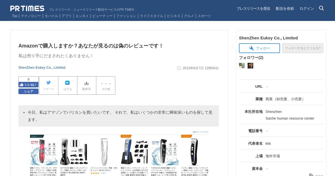The height and width of the screenshot is (176, 335).
Task: Click the RSS icon in the sidebar
Action: tap(311, 175)
